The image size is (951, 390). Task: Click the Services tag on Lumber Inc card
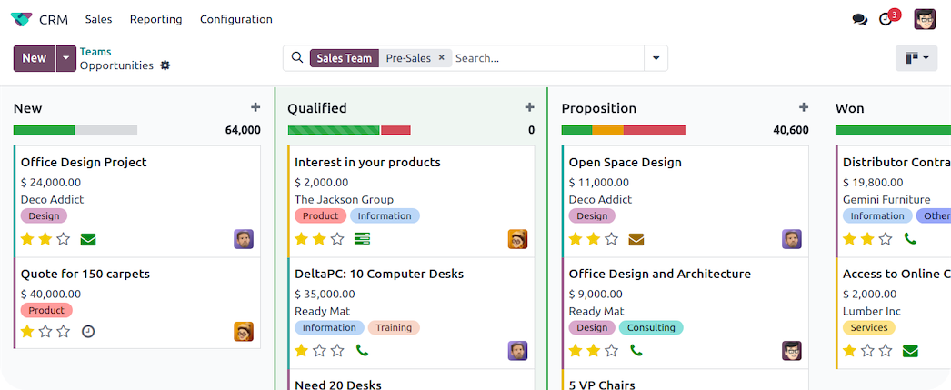tap(869, 327)
